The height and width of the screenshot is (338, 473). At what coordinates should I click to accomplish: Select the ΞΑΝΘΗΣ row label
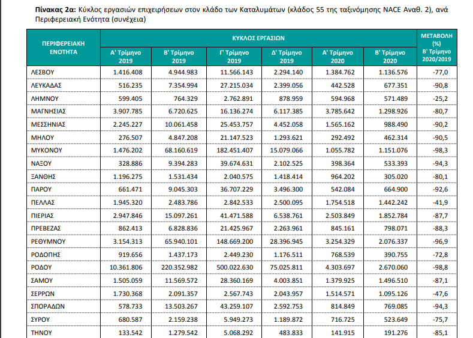point(43,177)
